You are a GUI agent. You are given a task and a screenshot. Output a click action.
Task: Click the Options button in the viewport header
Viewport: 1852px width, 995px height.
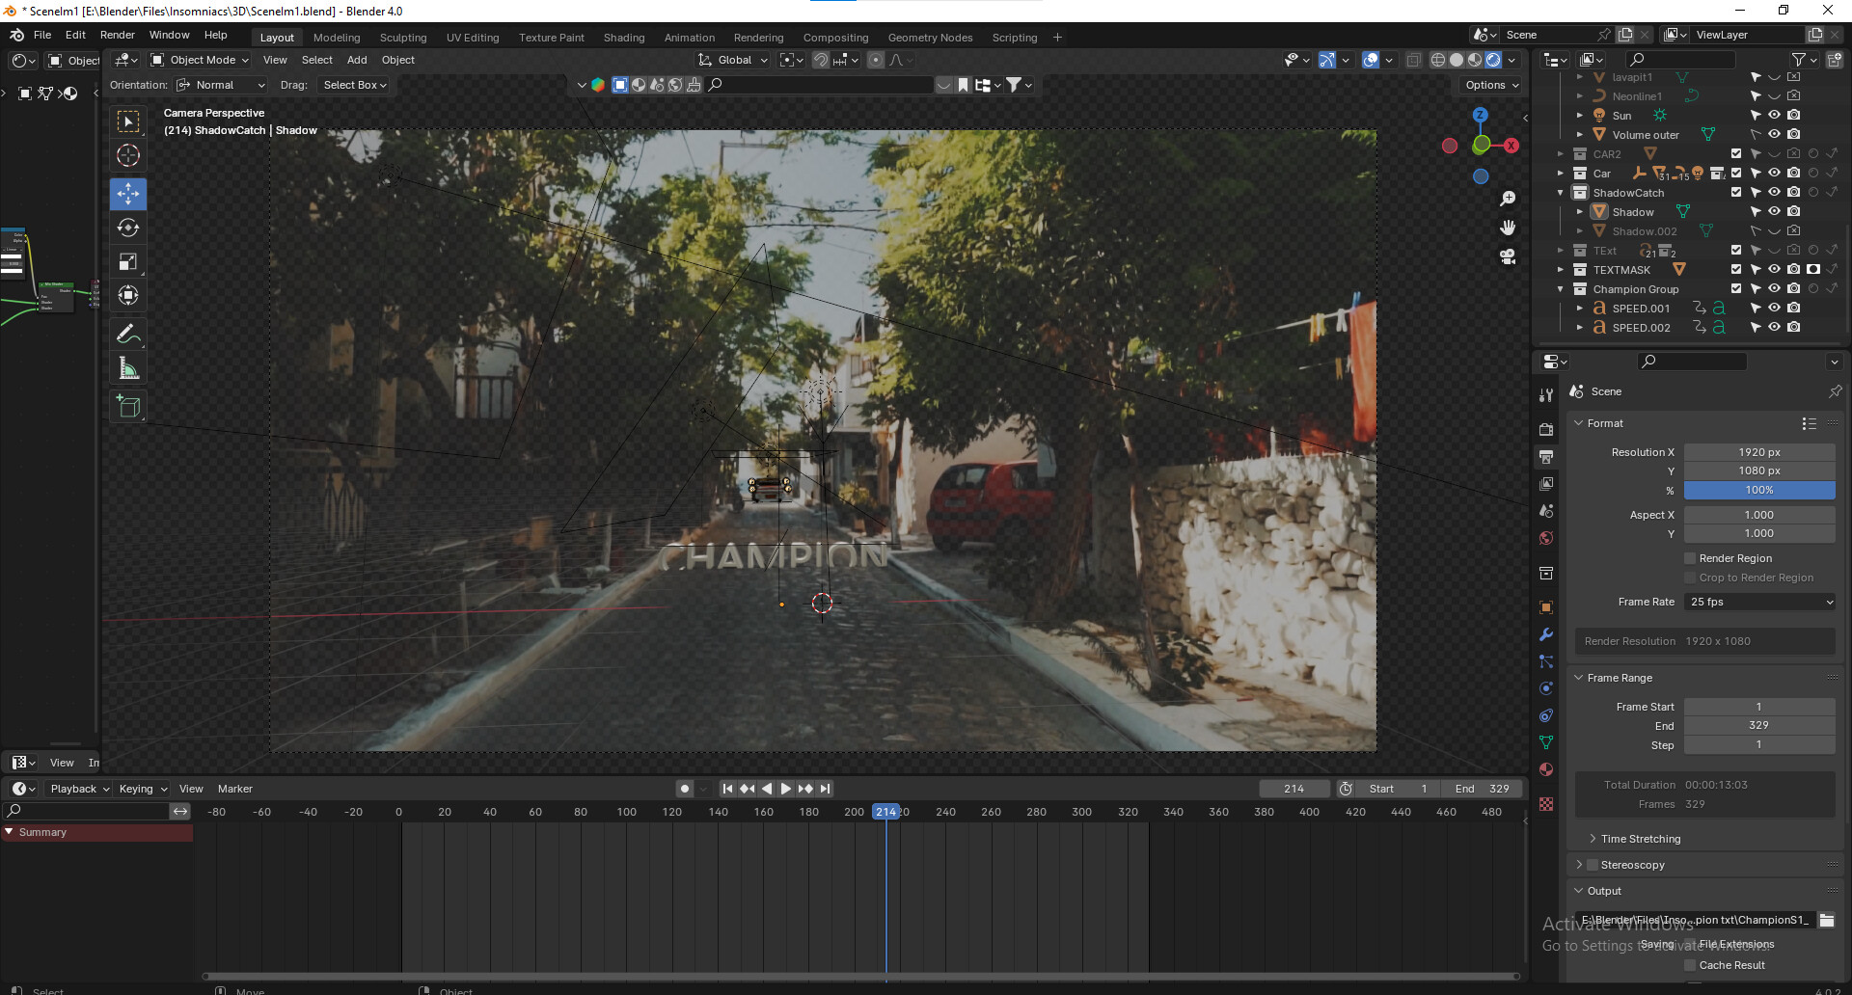click(1488, 85)
